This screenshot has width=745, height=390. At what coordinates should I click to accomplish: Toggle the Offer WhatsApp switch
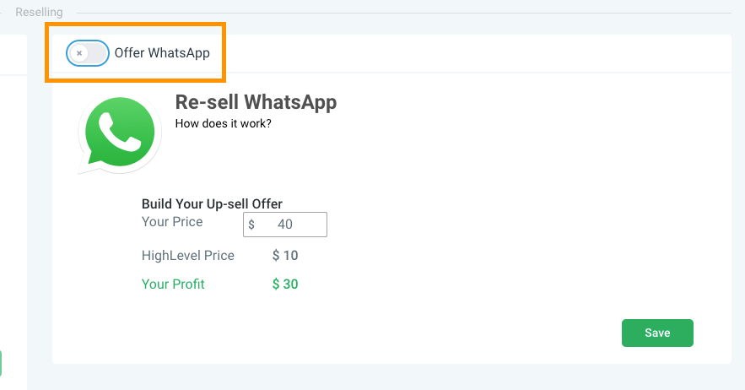(88, 53)
